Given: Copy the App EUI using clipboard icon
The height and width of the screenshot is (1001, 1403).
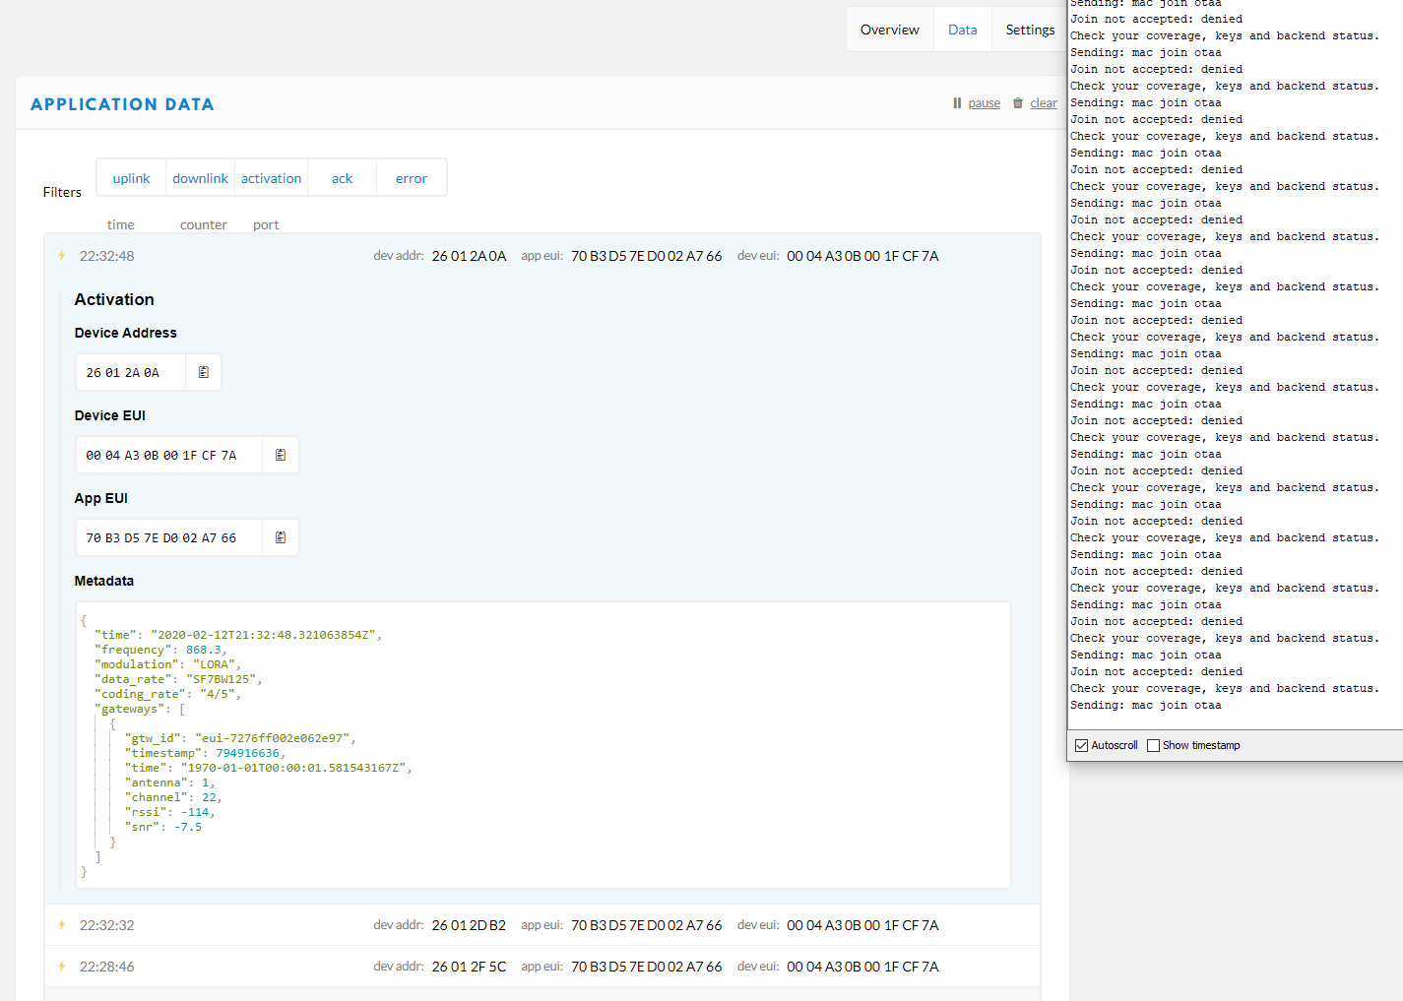Looking at the screenshot, I should pyautogui.click(x=281, y=537).
